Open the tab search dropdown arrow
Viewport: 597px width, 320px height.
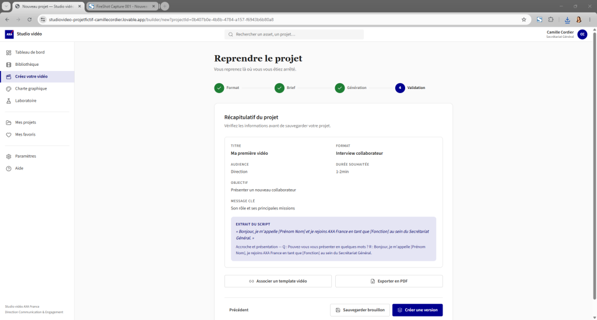pos(6,6)
